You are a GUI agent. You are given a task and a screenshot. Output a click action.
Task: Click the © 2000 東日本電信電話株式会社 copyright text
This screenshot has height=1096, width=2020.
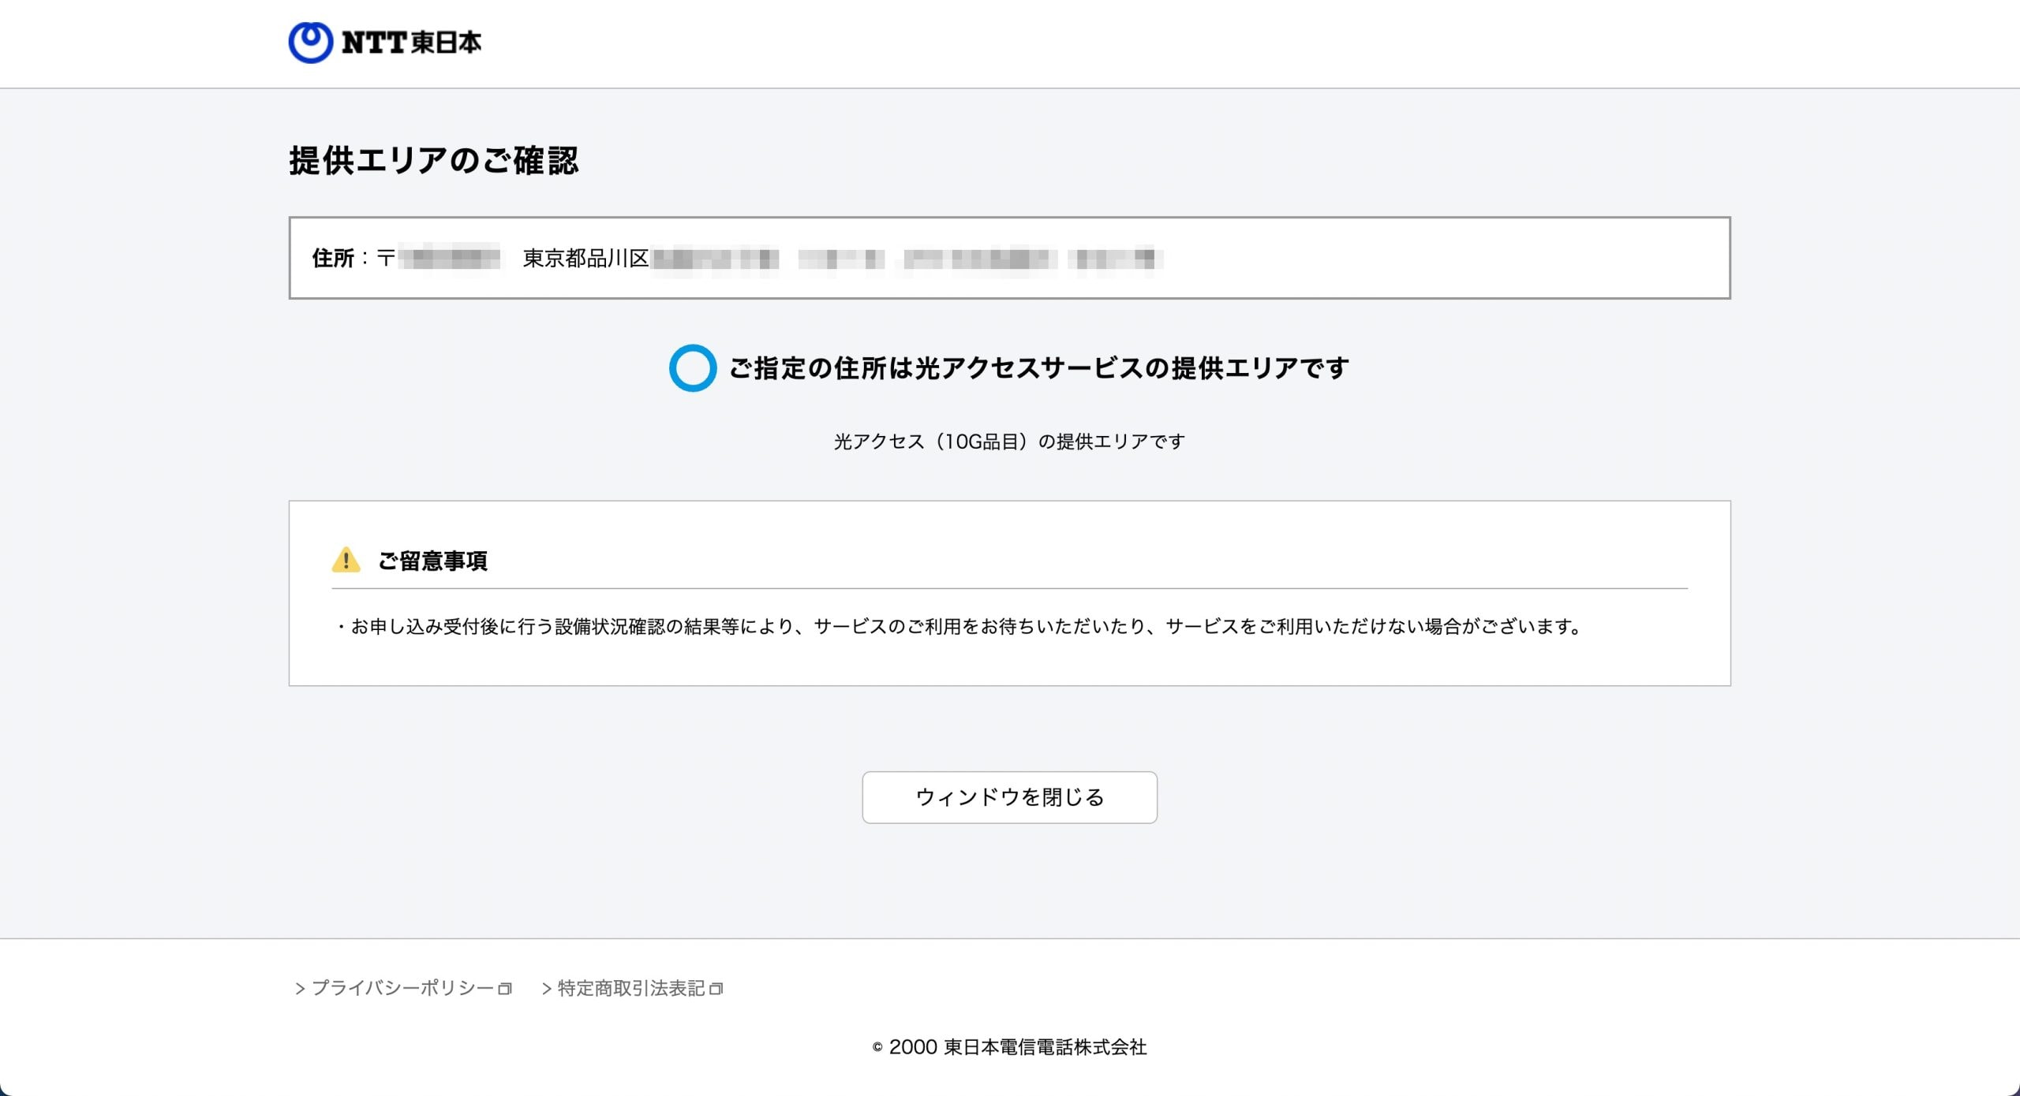1009,1047
